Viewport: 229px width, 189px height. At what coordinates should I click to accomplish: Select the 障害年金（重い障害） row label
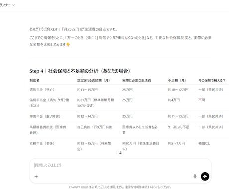click(x=45, y=116)
